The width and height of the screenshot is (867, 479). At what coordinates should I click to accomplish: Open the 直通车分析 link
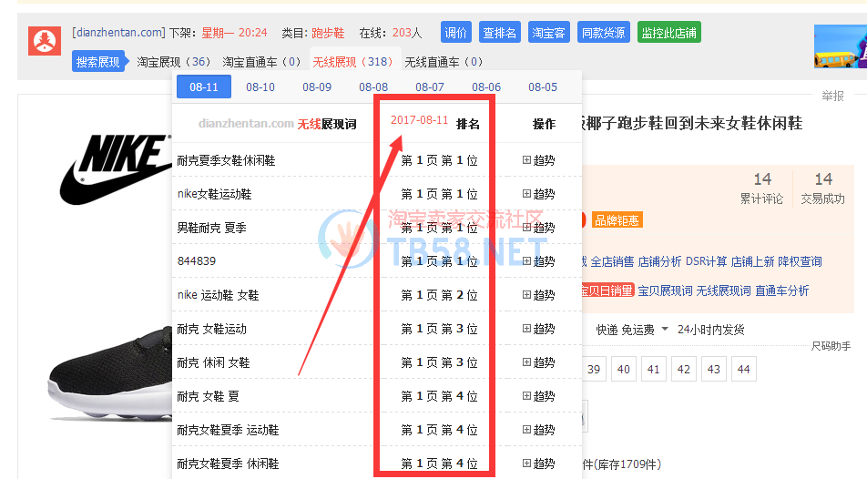[x=781, y=290]
